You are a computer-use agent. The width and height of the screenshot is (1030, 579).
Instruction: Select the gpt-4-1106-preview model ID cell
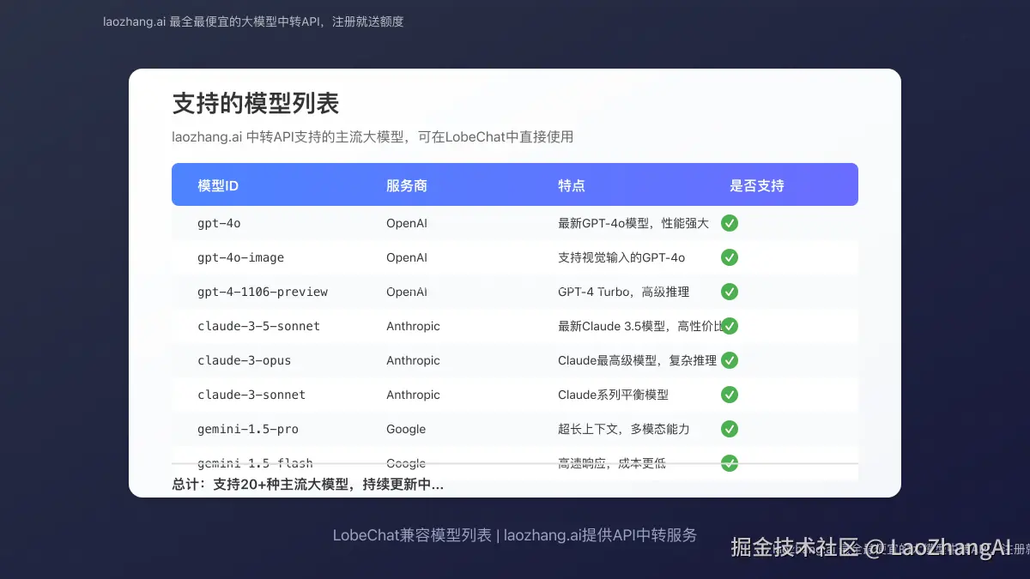pyautogui.click(x=263, y=292)
